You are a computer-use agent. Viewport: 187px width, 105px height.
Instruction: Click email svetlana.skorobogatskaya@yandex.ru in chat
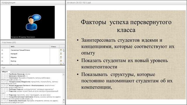pyautogui.click(x=17, y=99)
